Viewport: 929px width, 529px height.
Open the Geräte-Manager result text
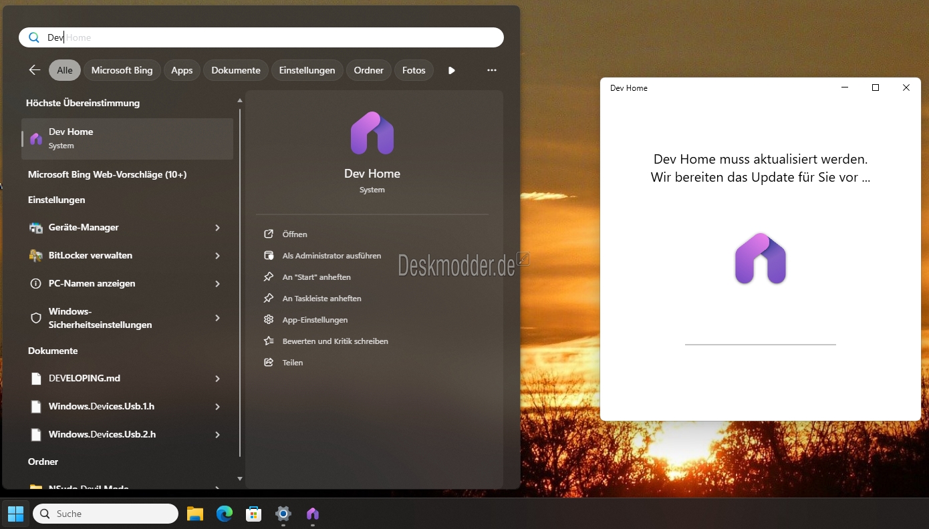(84, 228)
